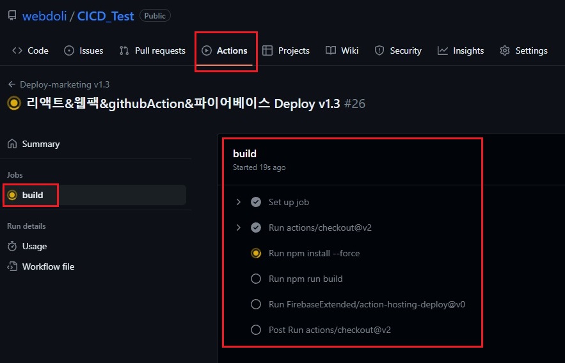The width and height of the screenshot is (565, 363).
Task: Go to the Pull requests tab
Action: (152, 50)
